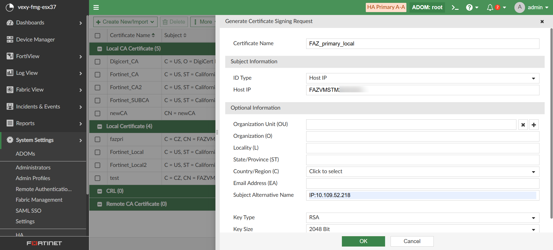The image size is (553, 250).
Task: Check the Fortinet_SUBCA row checkbox
Action: (98, 100)
